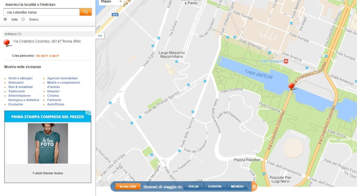357x196 pixels.
Task: Show nearby Ristoranti
Action: tap(16, 82)
